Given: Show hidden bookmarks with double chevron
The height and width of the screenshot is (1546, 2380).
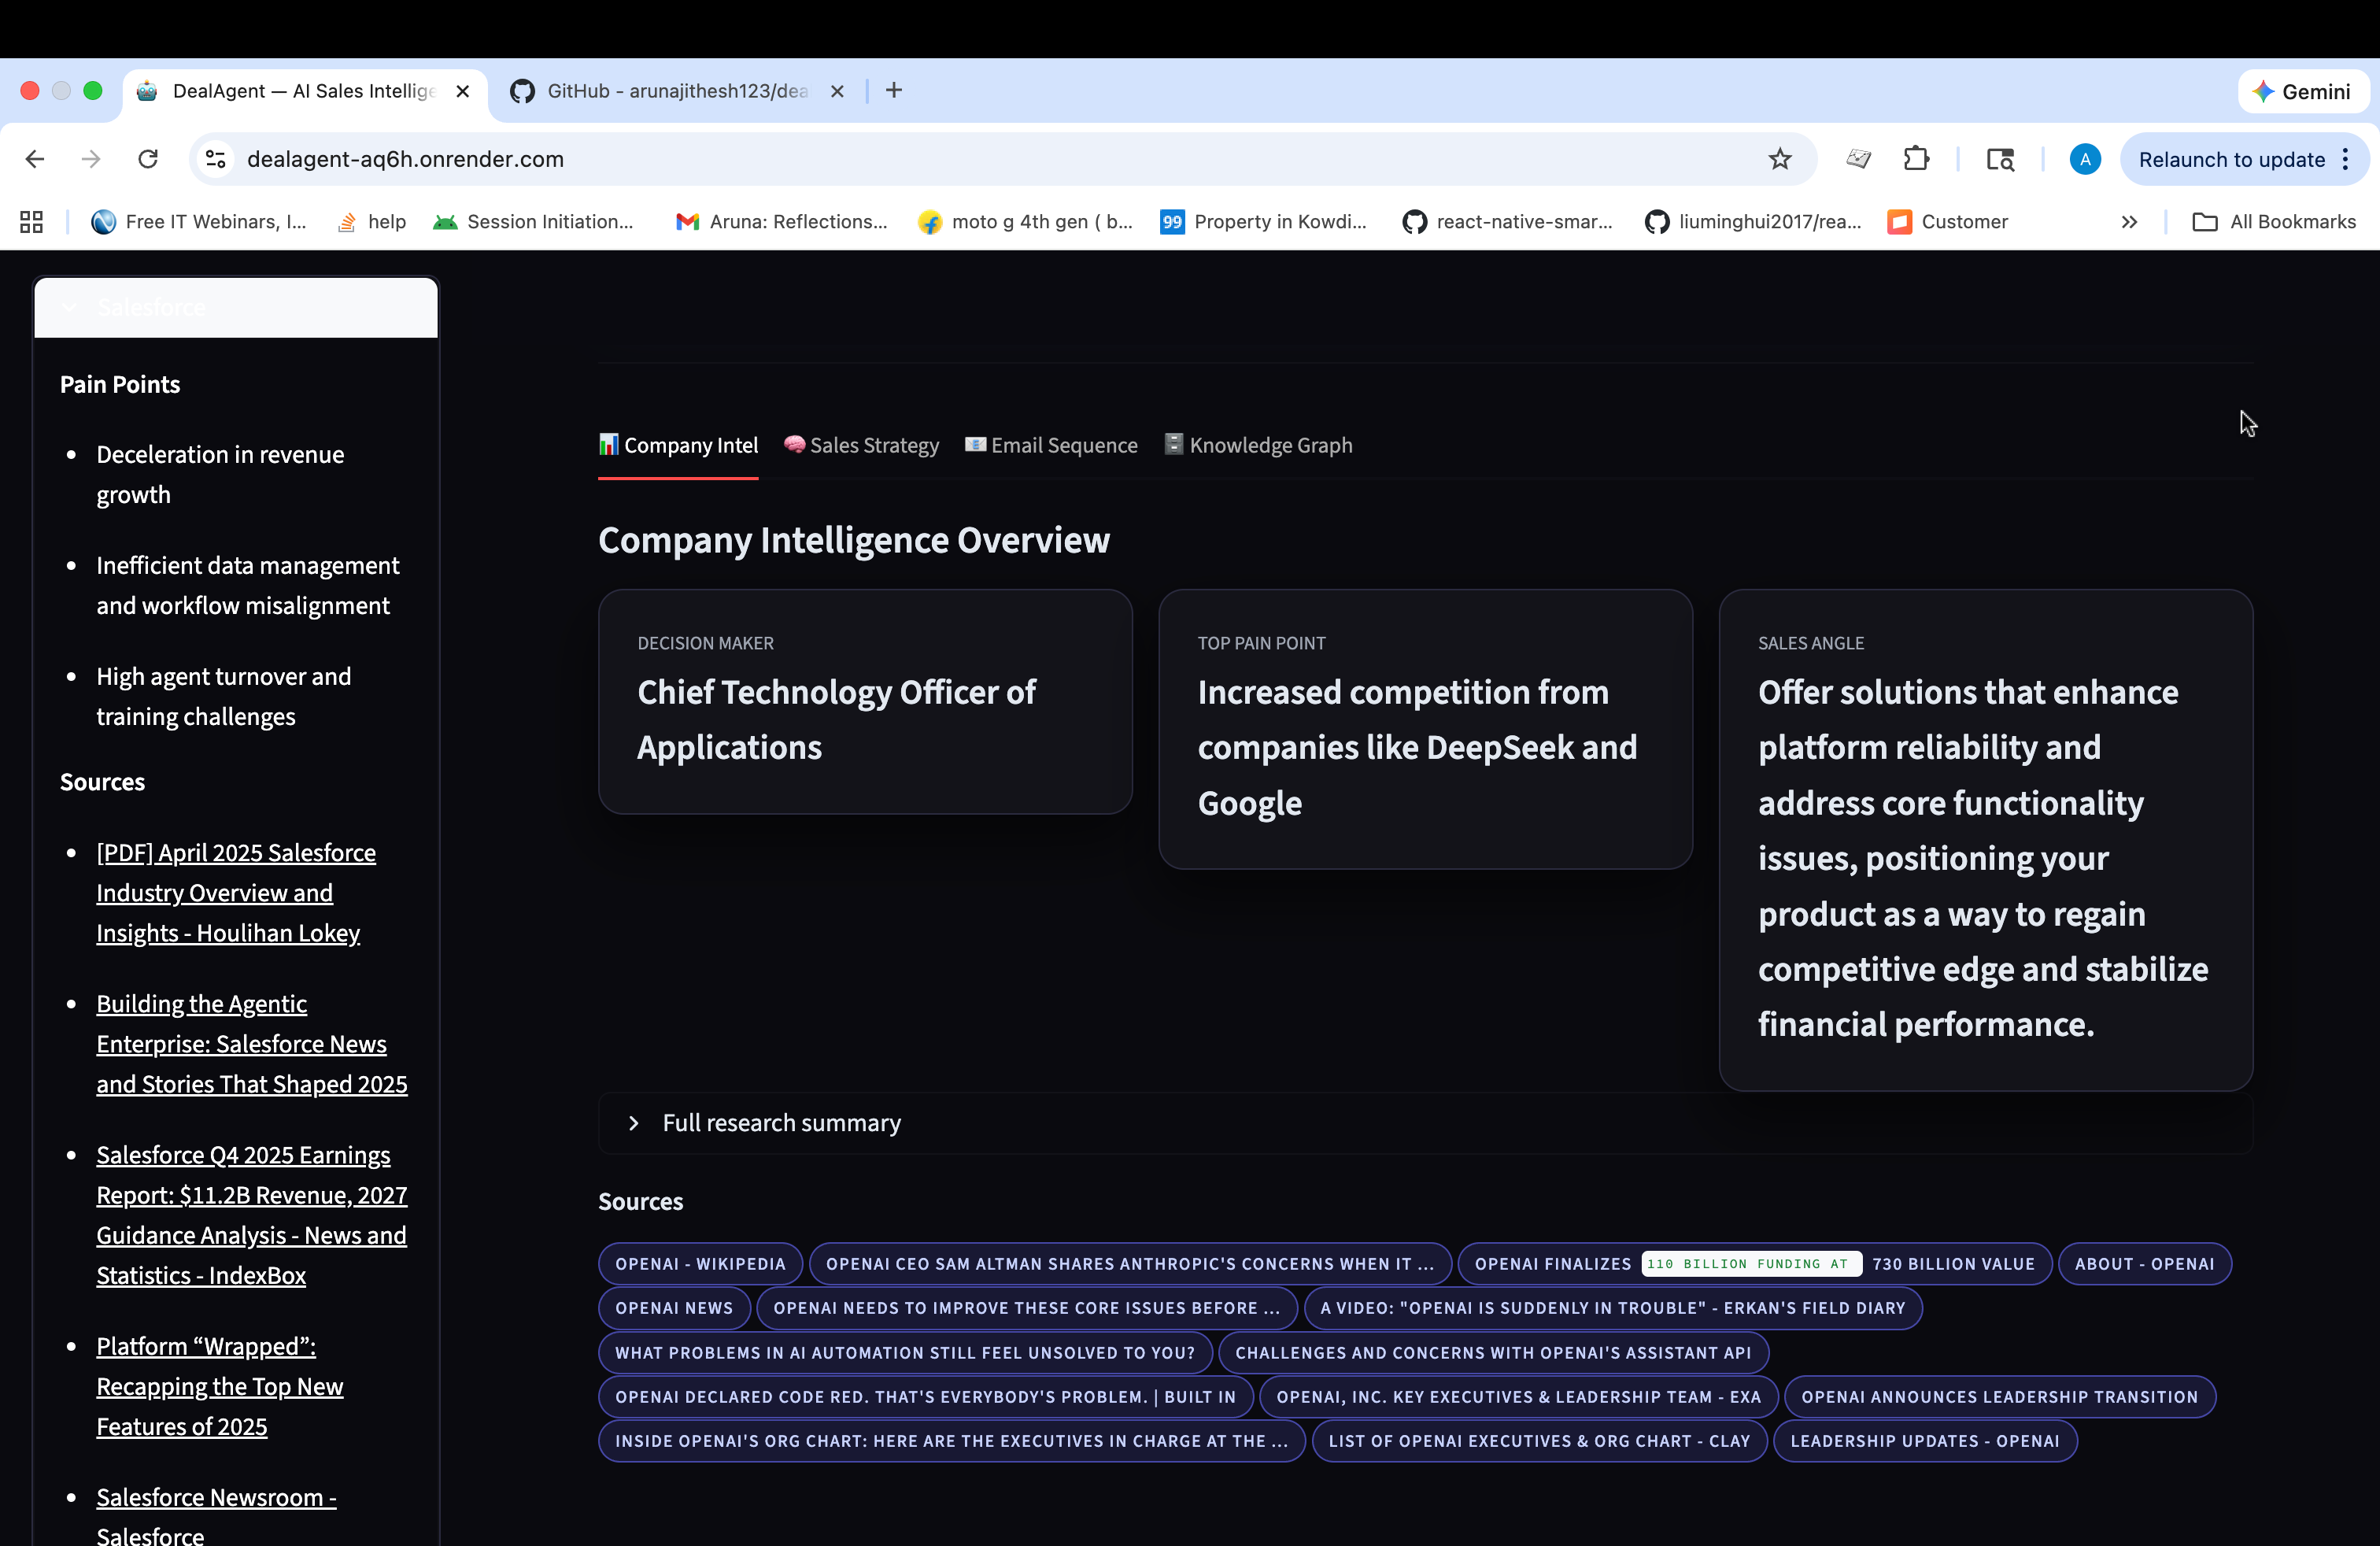Looking at the screenshot, I should pos(2129,222).
